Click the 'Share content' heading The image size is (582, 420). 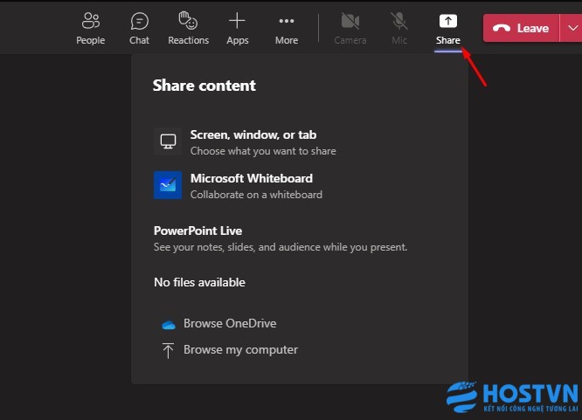click(204, 86)
